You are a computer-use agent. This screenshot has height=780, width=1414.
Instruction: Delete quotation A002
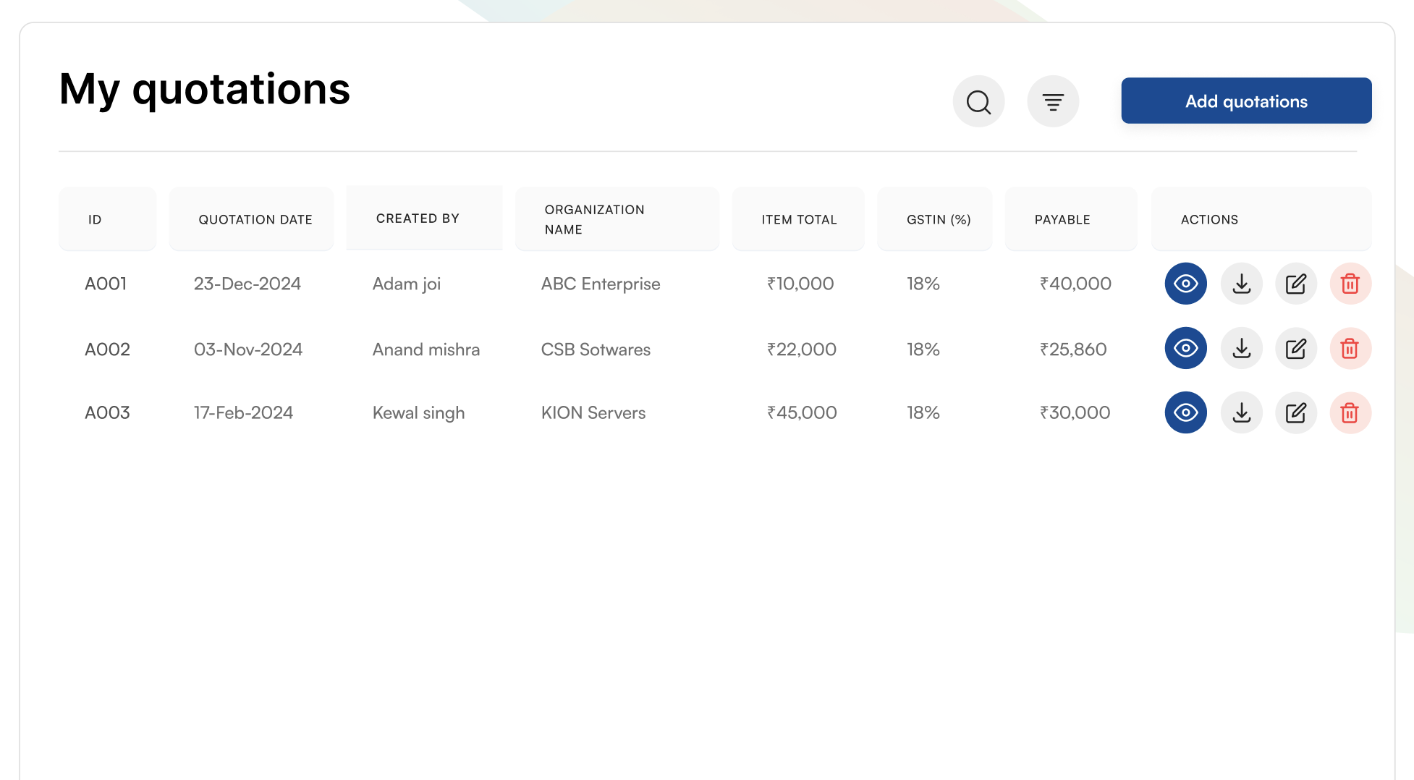1350,348
